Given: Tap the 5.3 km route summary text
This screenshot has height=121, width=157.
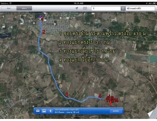Looking at the screenshot, I should tap(67, 112).
